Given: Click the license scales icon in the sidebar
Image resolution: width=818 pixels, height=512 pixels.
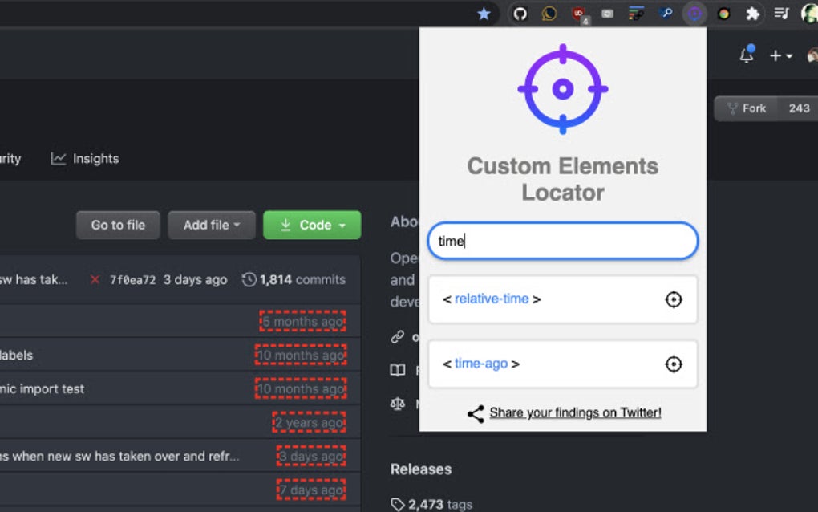Looking at the screenshot, I should click(x=398, y=404).
